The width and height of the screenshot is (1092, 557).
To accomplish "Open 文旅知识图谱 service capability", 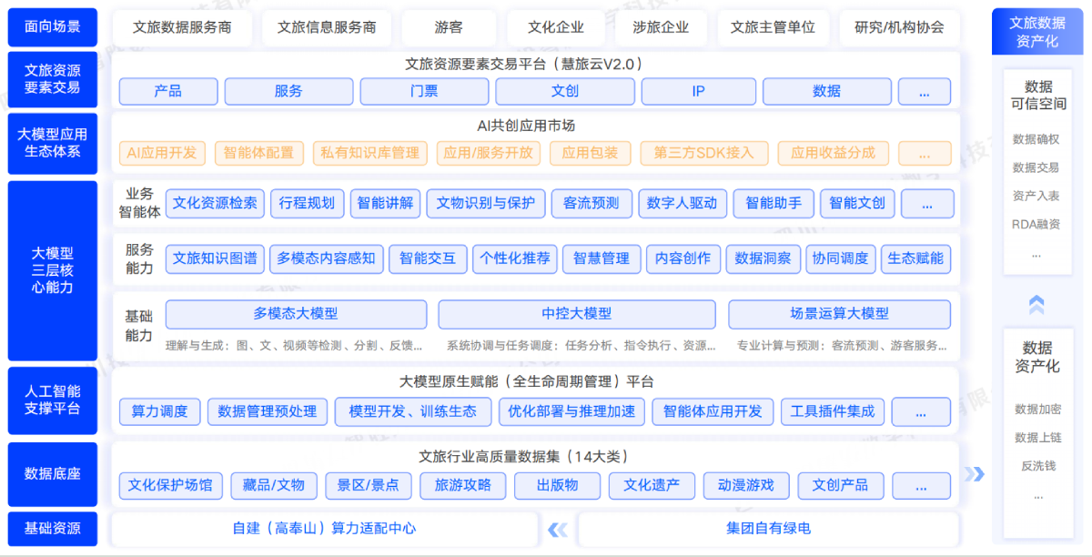I will coord(215,258).
